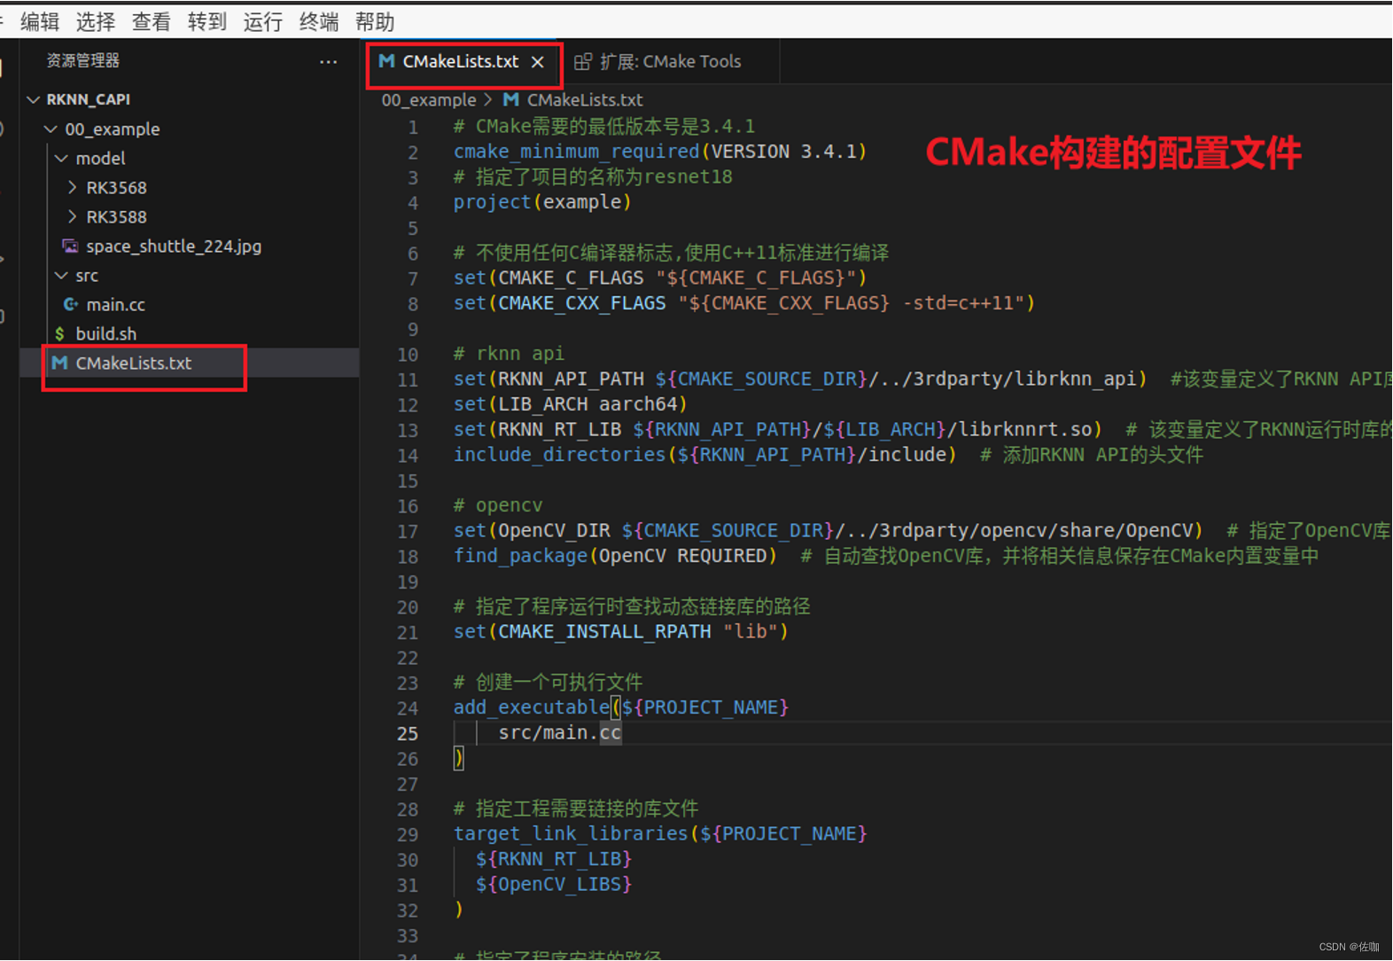This screenshot has height=961, width=1393.
Task: Select CMakeLists.txt in the explorer tree
Action: [133, 363]
